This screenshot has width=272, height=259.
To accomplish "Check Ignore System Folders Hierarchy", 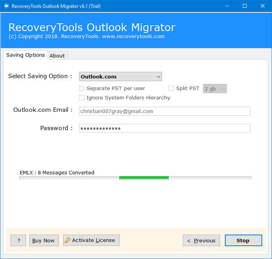I will pos(81,98).
